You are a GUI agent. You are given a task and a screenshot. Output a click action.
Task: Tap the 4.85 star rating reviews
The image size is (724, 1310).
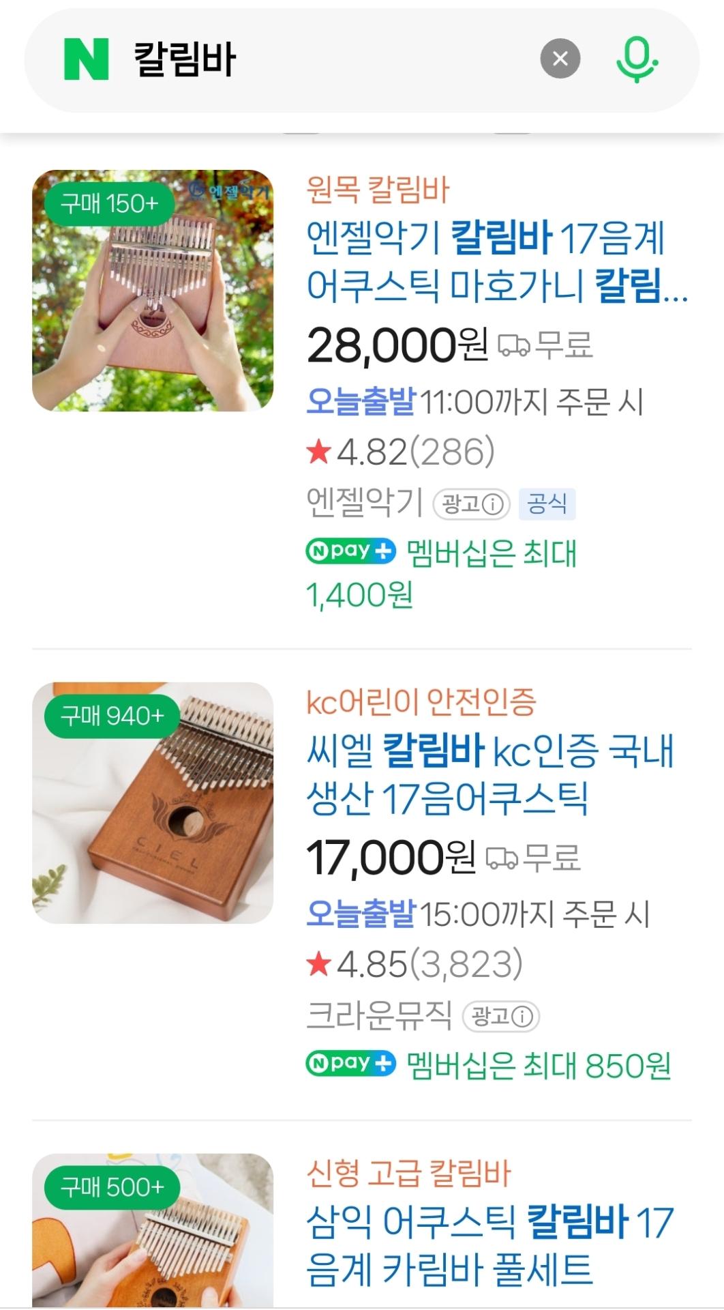(x=414, y=965)
